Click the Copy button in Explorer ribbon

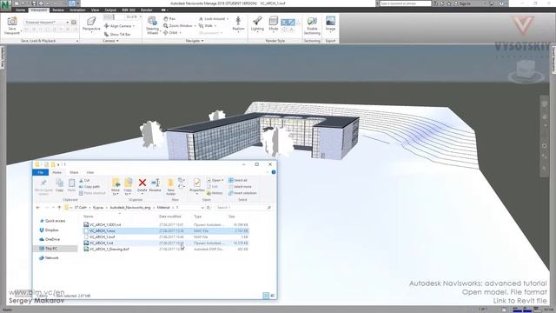pos(59,185)
